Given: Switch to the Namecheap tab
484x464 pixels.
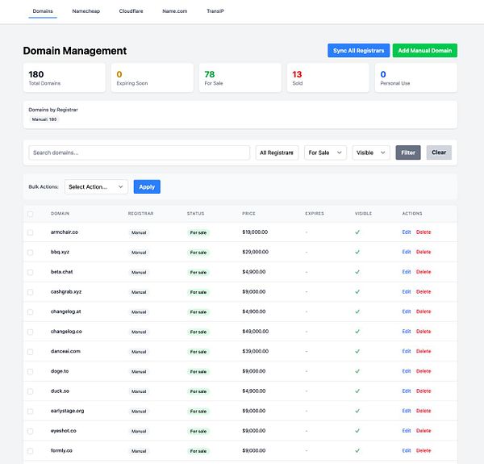Looking at the screenshot, I should (86, 11).
